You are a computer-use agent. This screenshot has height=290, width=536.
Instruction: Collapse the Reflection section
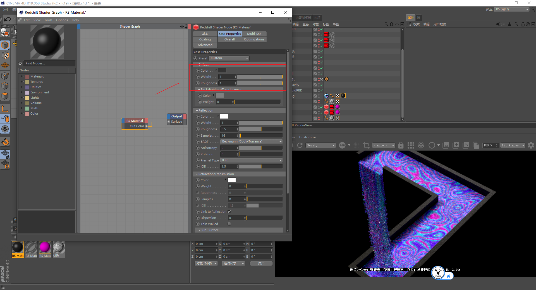pyautogui.click(x=197, y=110)
